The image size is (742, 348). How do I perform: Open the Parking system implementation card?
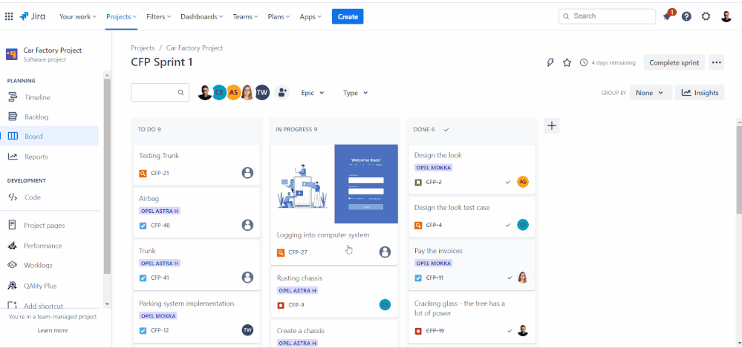point(196,318)
